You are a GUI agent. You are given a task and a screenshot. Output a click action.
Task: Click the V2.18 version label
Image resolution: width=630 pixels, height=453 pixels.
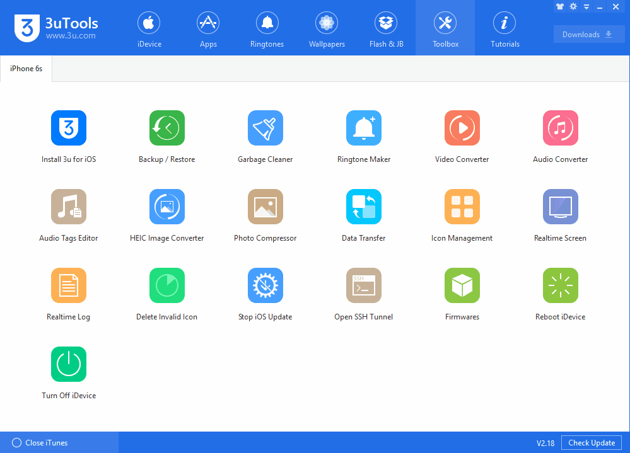pyautogui.click(x=545, y=443)
